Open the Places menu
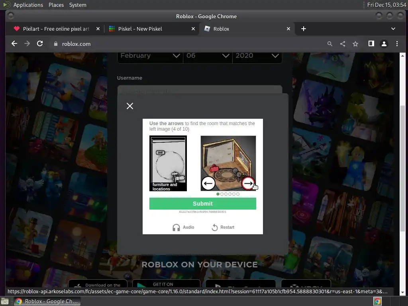 (x=56, y=5)
